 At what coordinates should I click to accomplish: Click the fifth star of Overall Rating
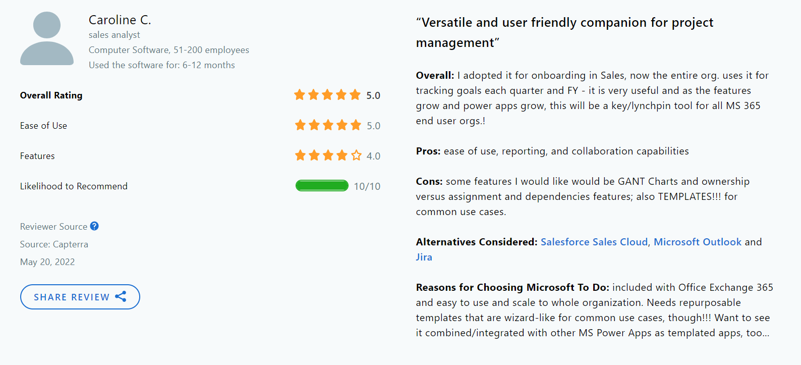(x=356, y=95)
